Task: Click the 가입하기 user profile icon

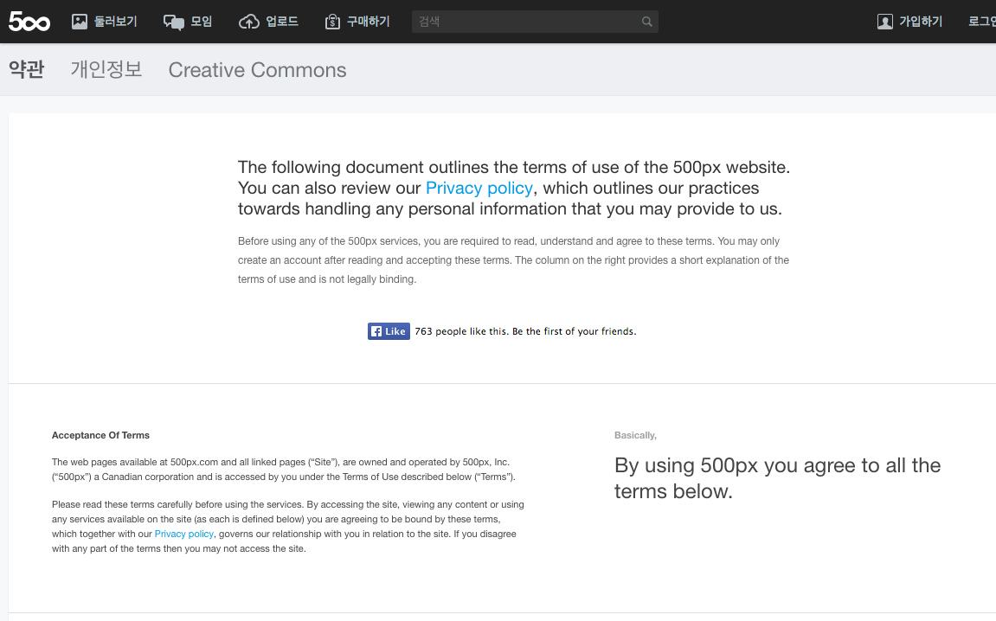Action: pos(885,22)
